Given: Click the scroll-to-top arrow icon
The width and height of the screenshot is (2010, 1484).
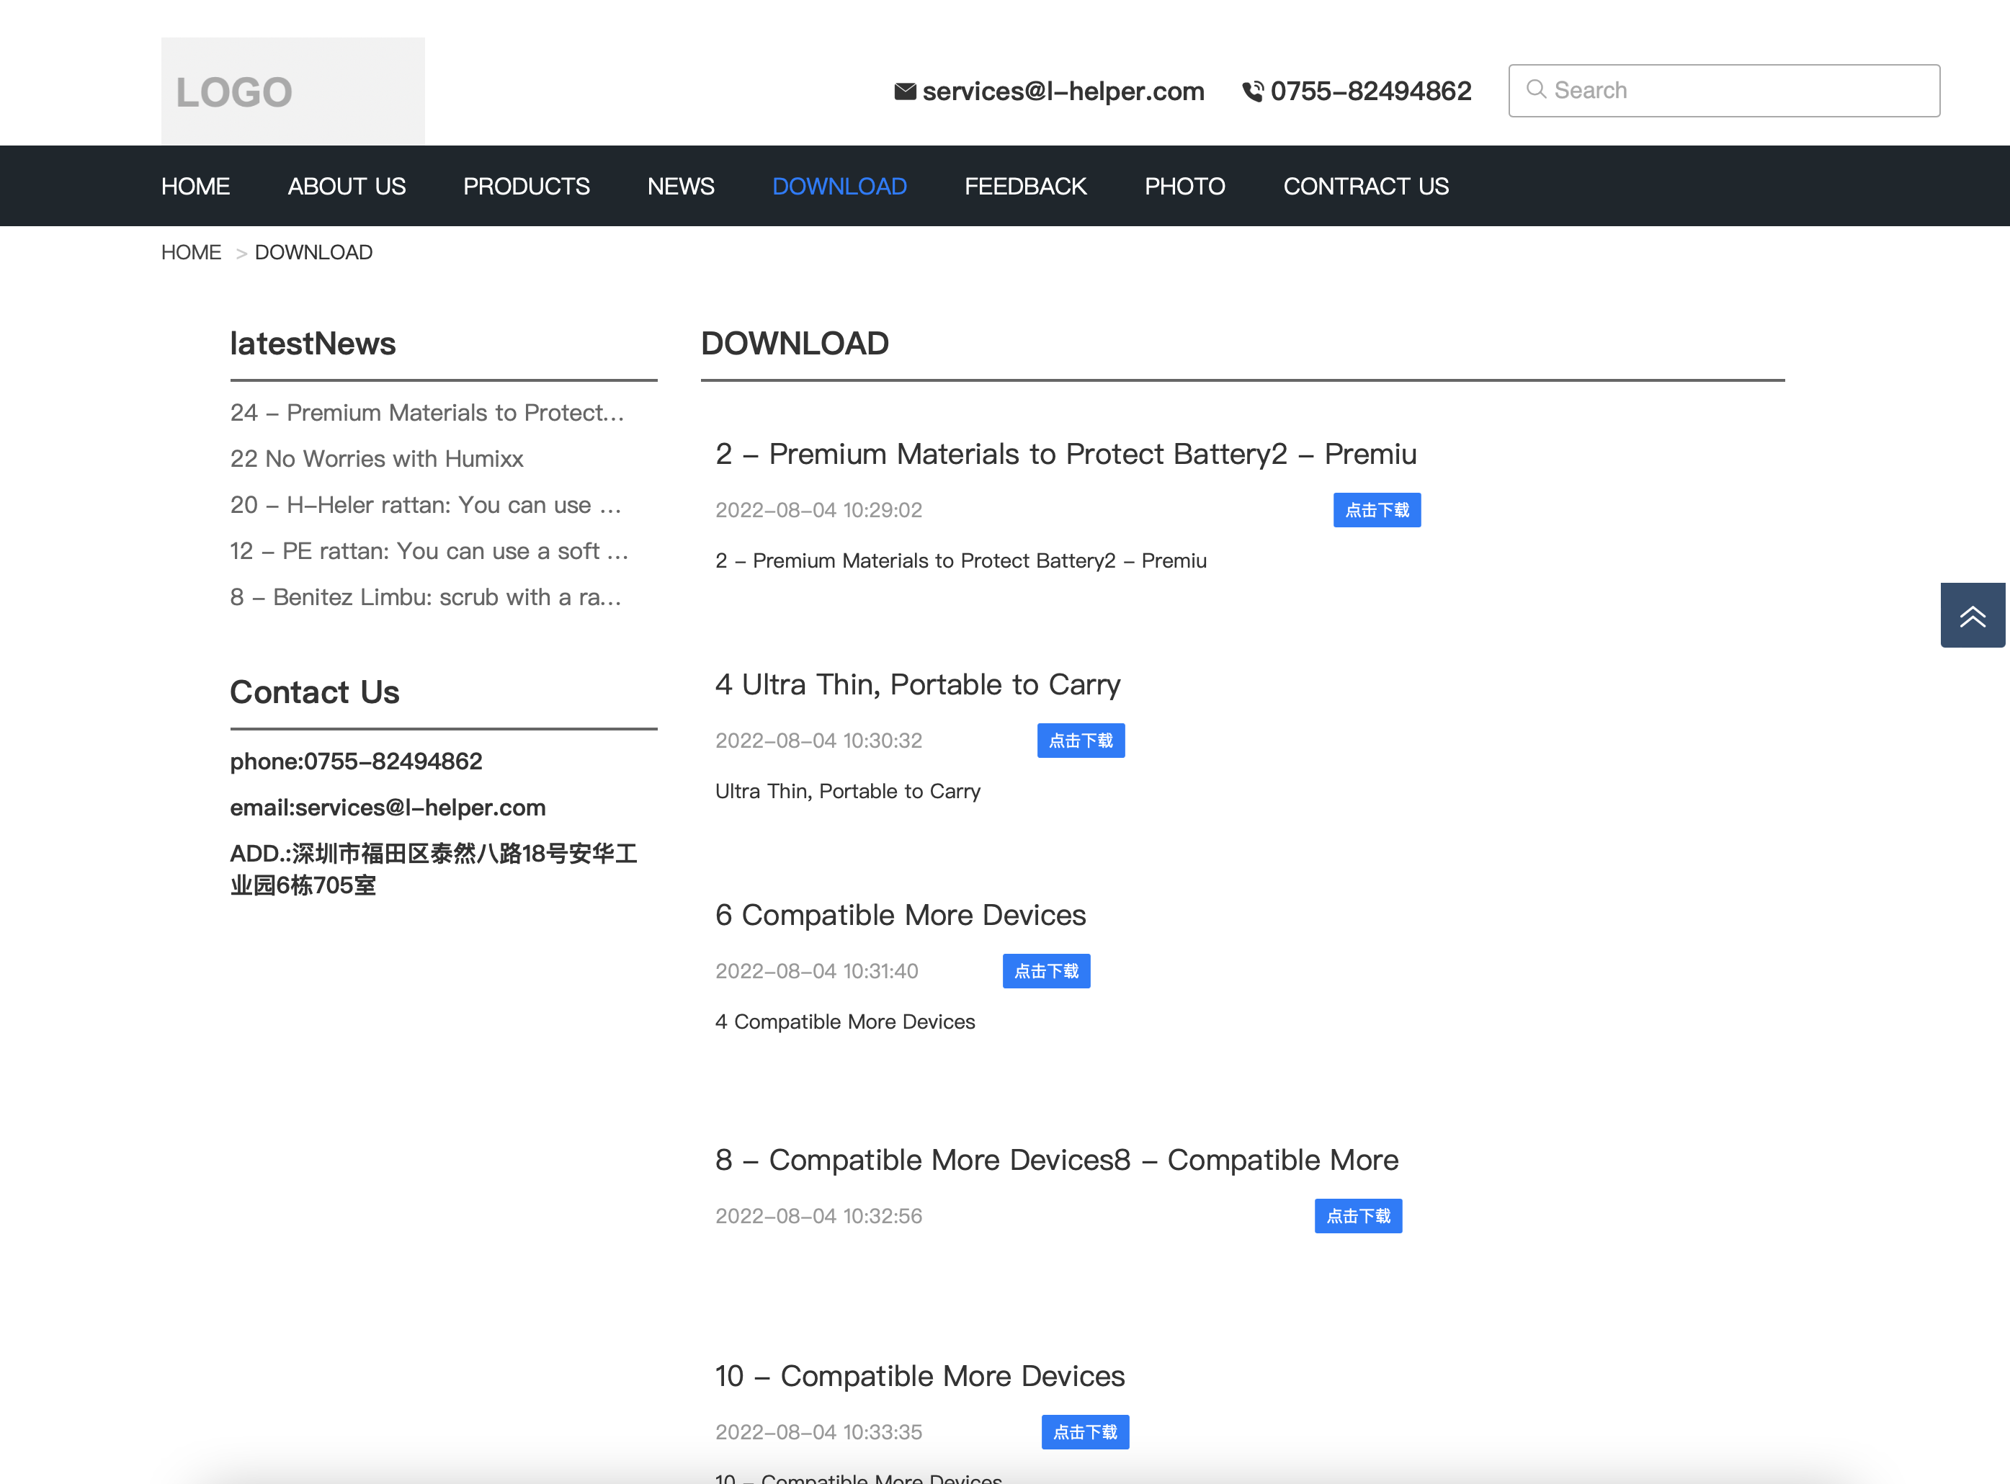Looking at the screenshot, I should (x=1973, y=615).
